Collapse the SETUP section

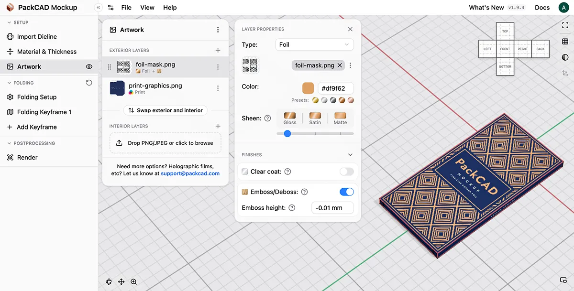point(18,22)
